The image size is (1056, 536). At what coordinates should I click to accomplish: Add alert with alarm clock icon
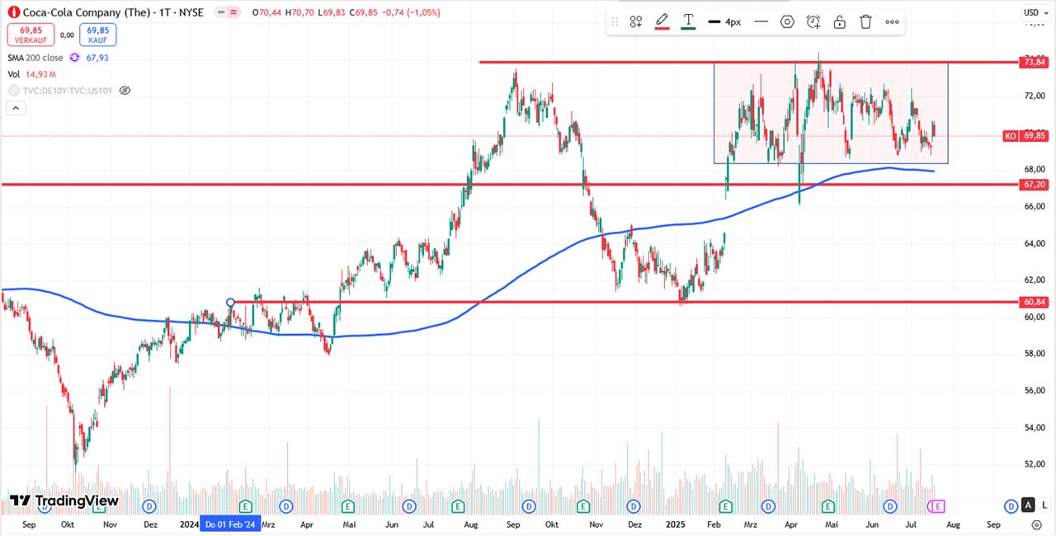(x=813, y=22)
